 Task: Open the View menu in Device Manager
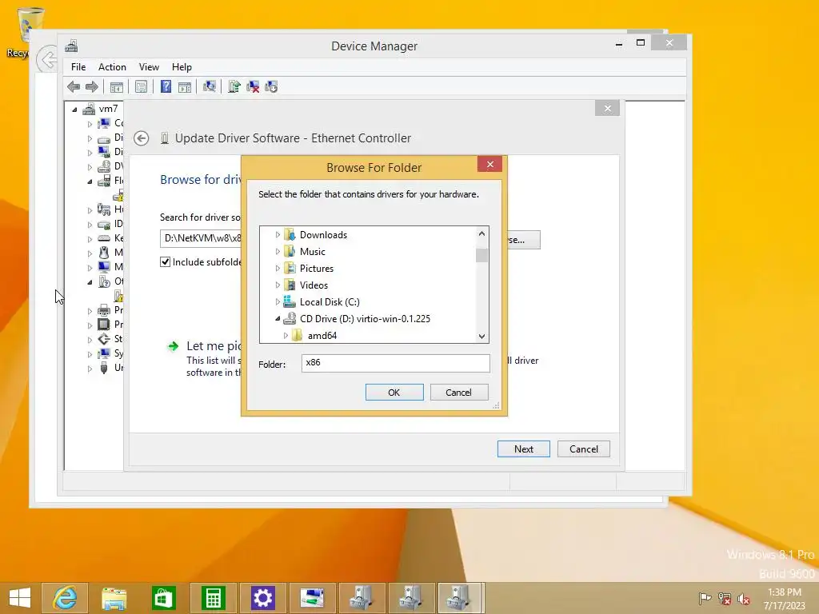149,67
